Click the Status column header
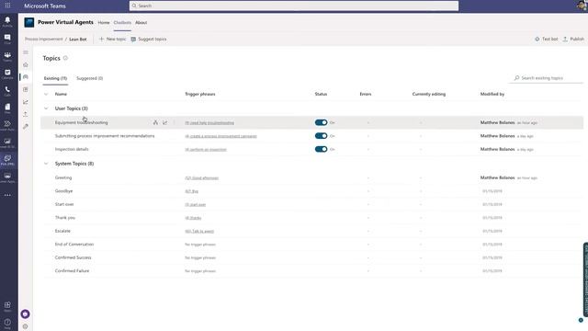 (x=321, y=94)
